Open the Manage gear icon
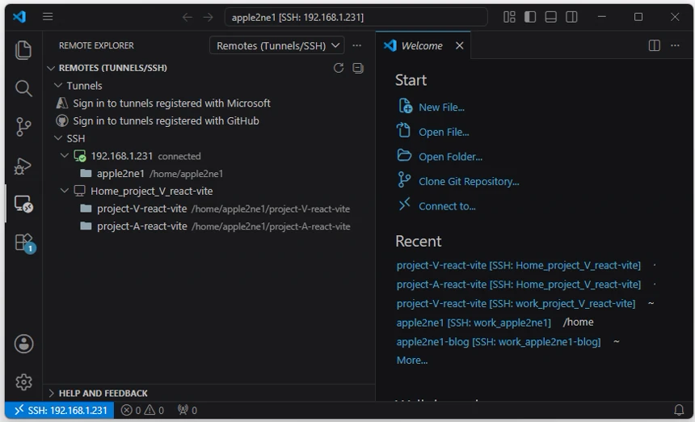 click(23, 382)
